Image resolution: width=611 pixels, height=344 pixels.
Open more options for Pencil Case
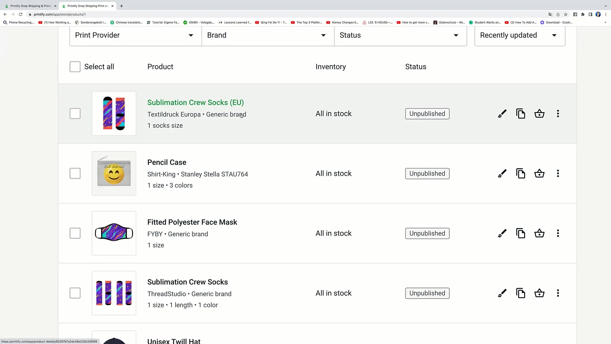[x=558, y=174]
